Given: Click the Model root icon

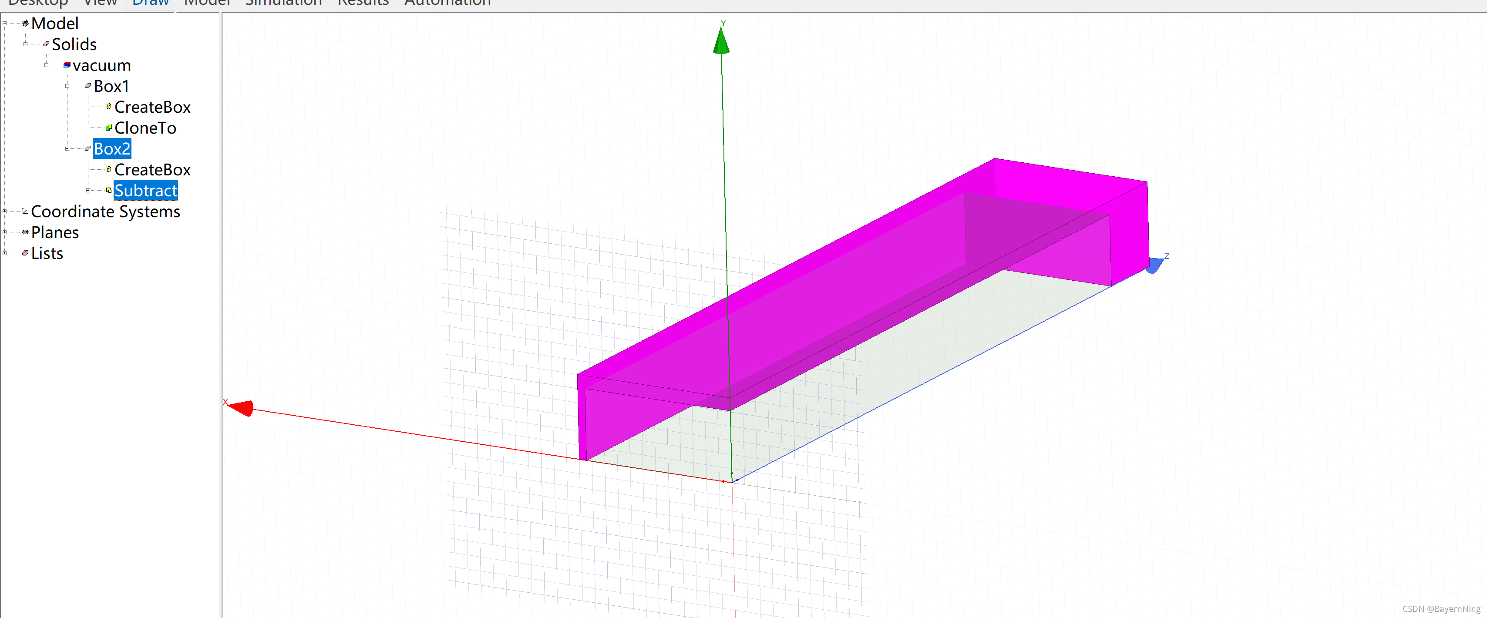Looking at the screenshot, I should pyautogui.click(x=25, y=24).
